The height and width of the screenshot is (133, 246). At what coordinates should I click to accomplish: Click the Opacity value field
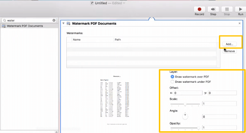point(219,127)
